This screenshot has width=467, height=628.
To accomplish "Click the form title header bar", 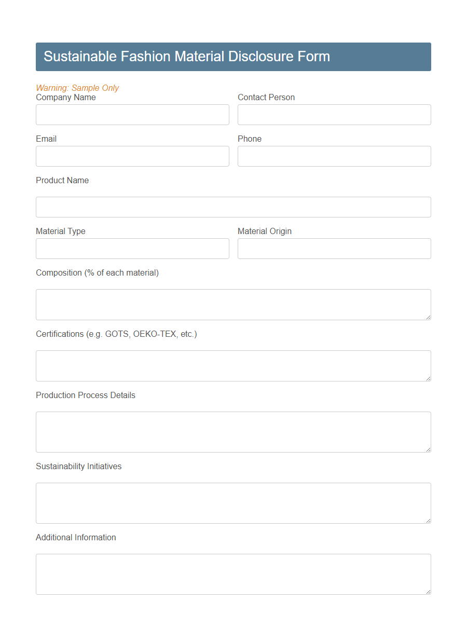I will point(233,57).
